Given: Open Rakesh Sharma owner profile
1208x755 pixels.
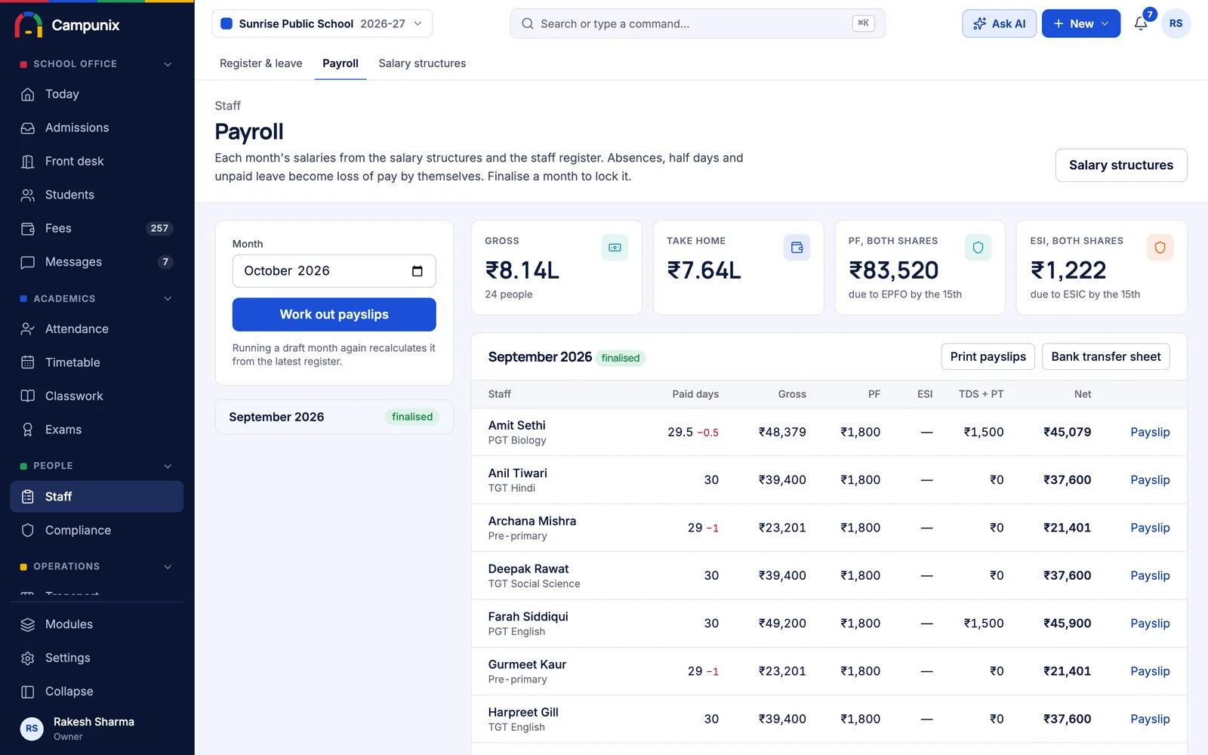Looking at the screenshot, I should coord(97,729).
